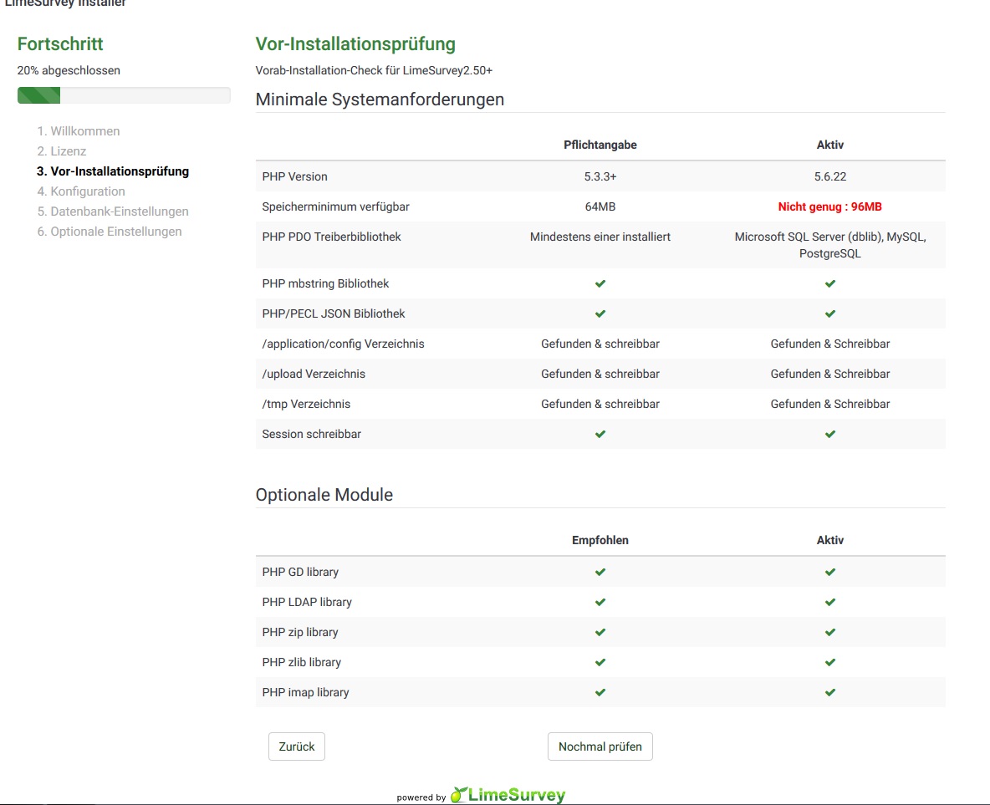Viewport: 990px width, 805px height.
Task: Click Aktiv checkmark for PHP imap library
Action: point(829,693)
